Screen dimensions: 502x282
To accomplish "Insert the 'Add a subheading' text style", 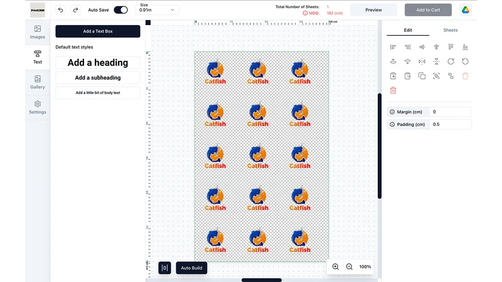I will pyautogui.click(x=98, y=78).
